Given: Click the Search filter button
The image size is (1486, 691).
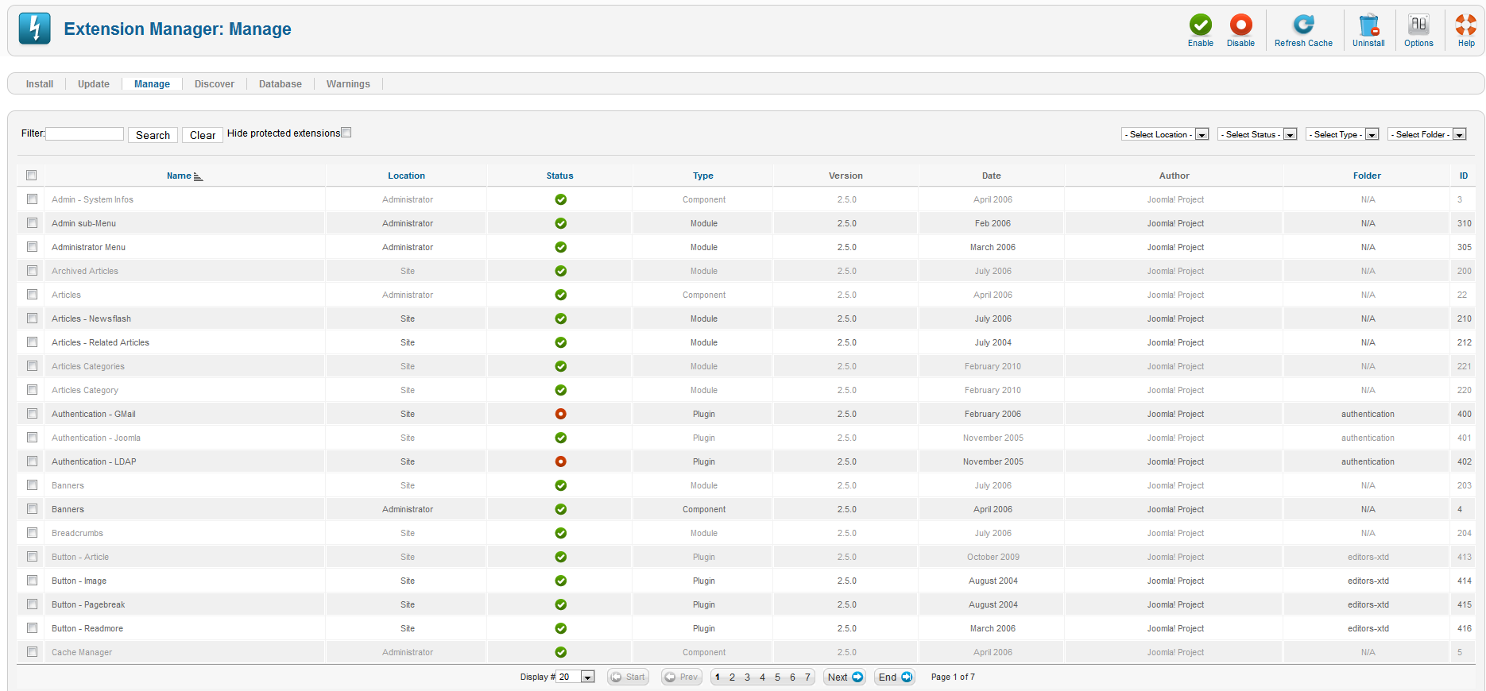Looking at the screenshot, I should 153,135.
